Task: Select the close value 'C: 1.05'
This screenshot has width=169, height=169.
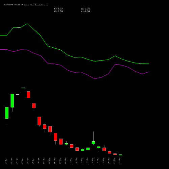Action: coord(58,9)
